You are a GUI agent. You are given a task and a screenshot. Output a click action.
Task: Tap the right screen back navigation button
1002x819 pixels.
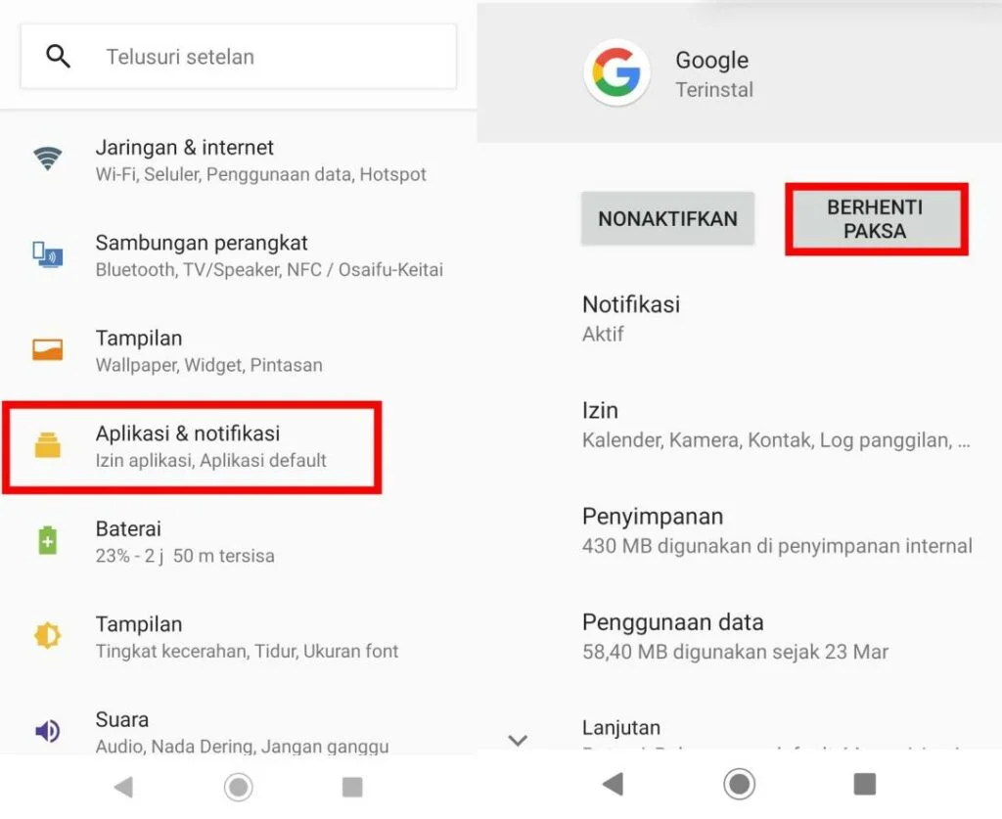pos(613,784)
